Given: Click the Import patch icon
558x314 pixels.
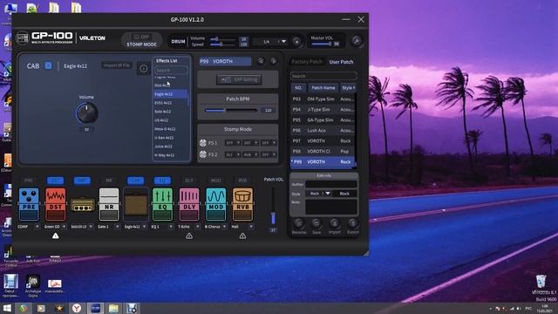Looking at the screenshot, I should 334,223.
